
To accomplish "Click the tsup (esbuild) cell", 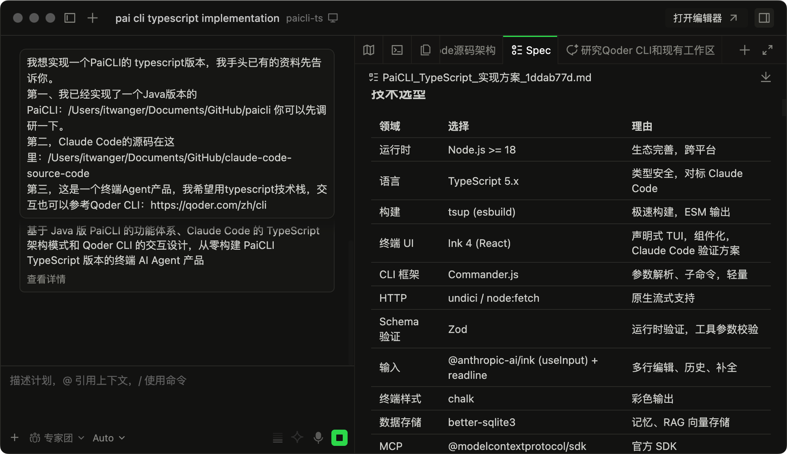I will (481, 212).
